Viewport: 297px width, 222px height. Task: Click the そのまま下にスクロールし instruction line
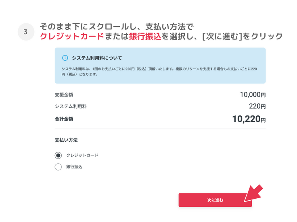click(x=117, y=27)
